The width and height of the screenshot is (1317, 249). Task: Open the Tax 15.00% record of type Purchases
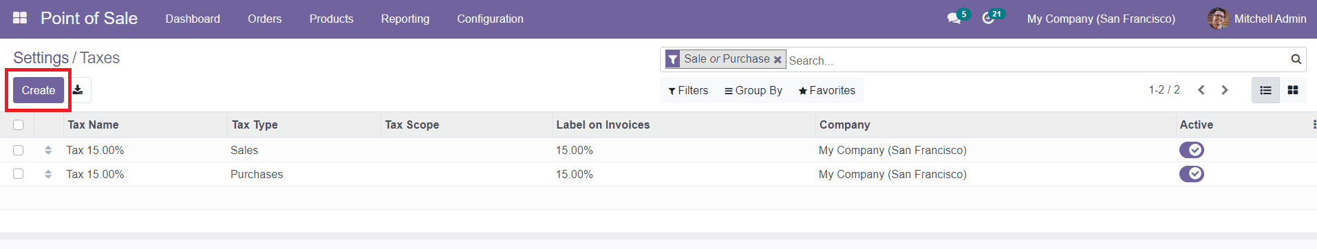95,174
